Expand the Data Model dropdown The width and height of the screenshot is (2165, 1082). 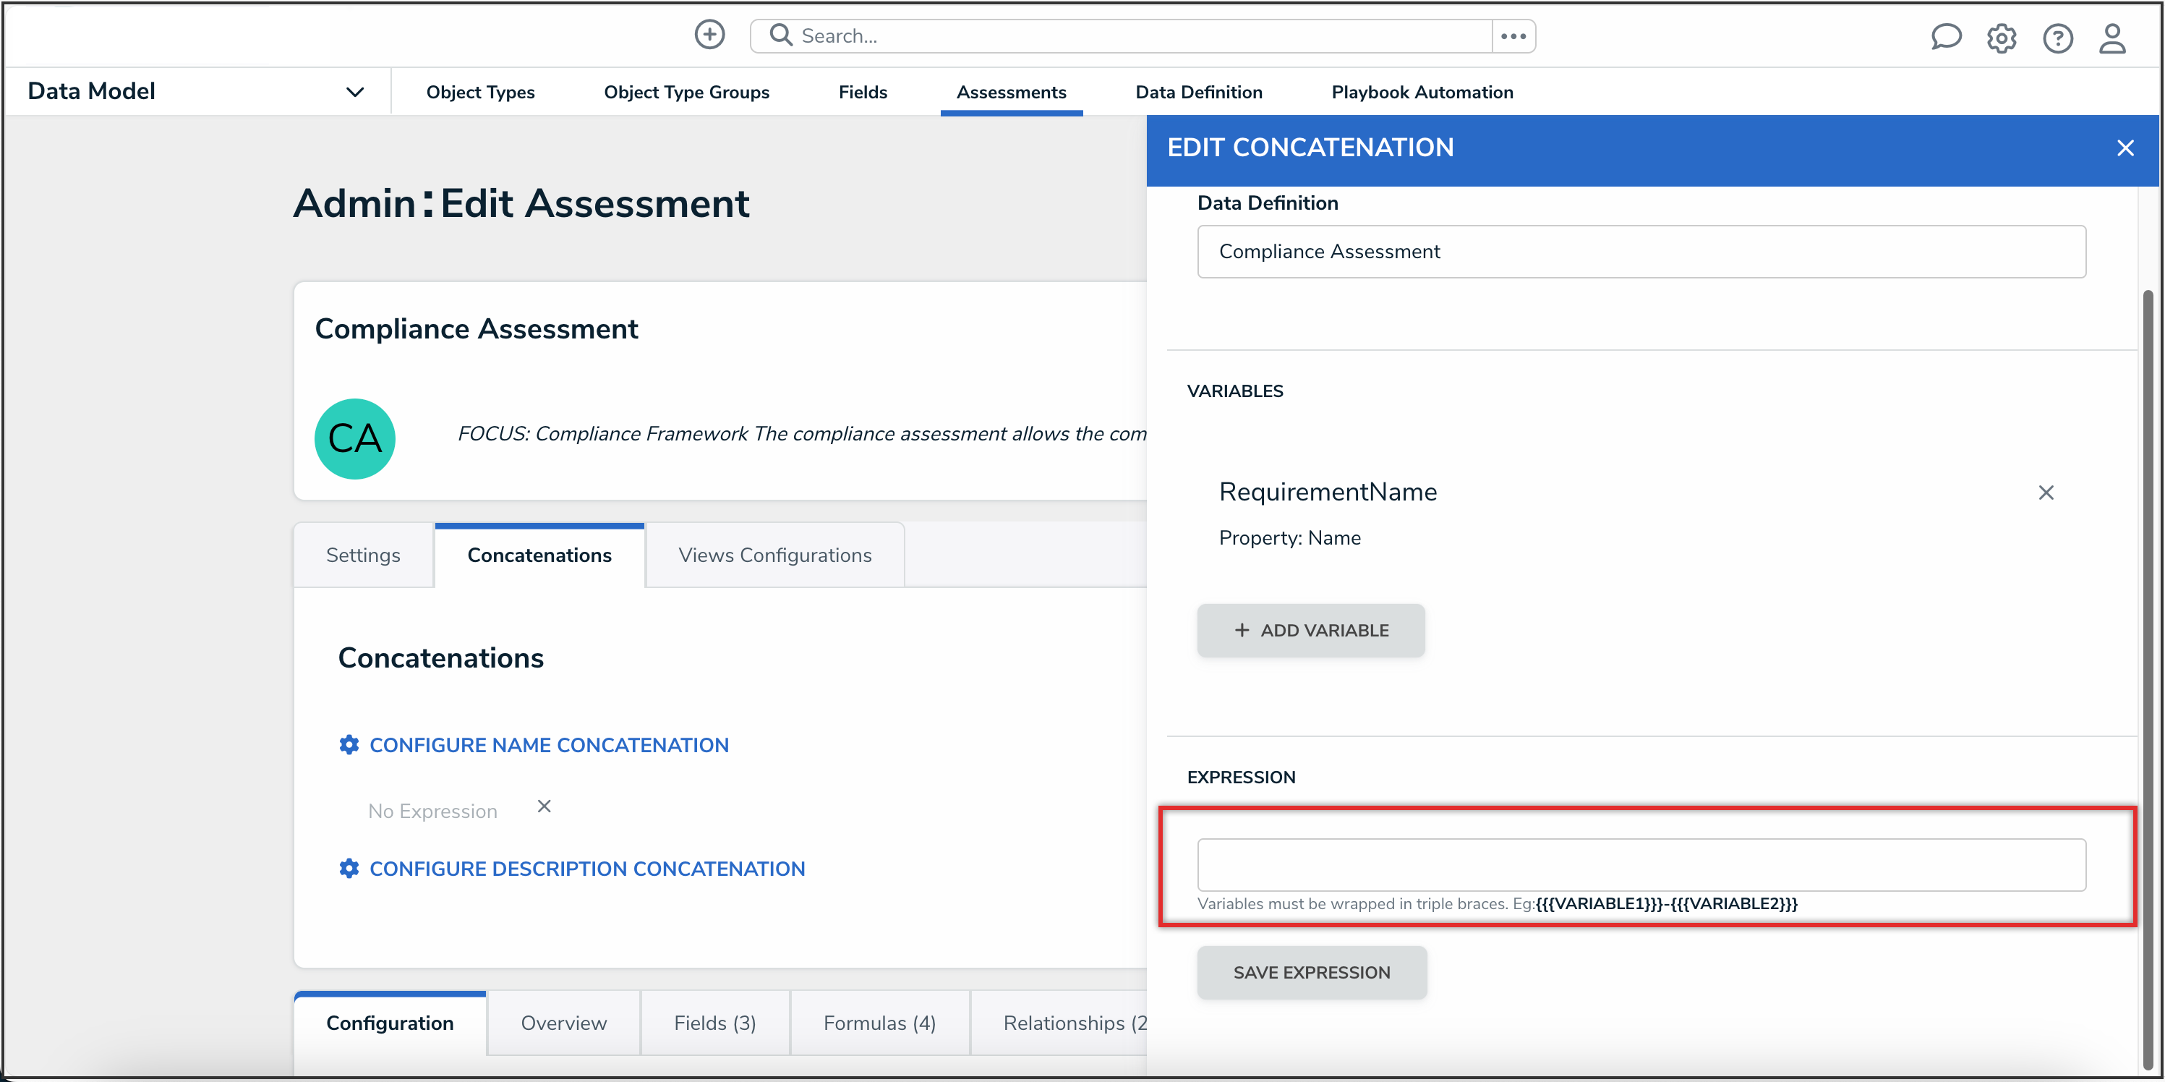(354, 92)
